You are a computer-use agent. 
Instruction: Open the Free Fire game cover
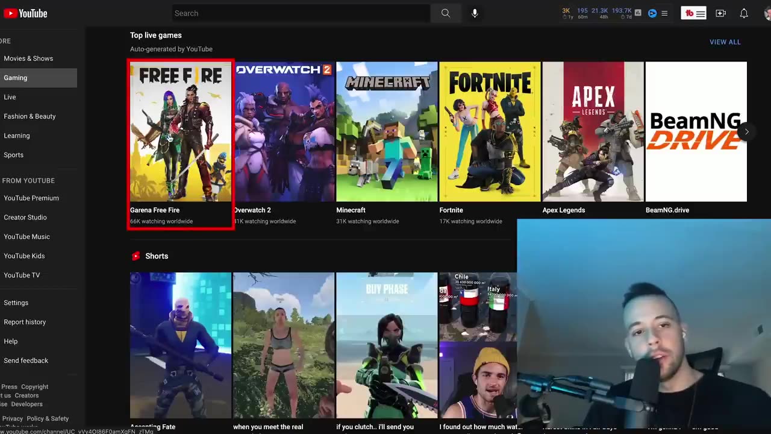click(181, 131)
